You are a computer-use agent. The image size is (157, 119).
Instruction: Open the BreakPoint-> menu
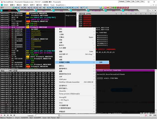click(61, 5)
